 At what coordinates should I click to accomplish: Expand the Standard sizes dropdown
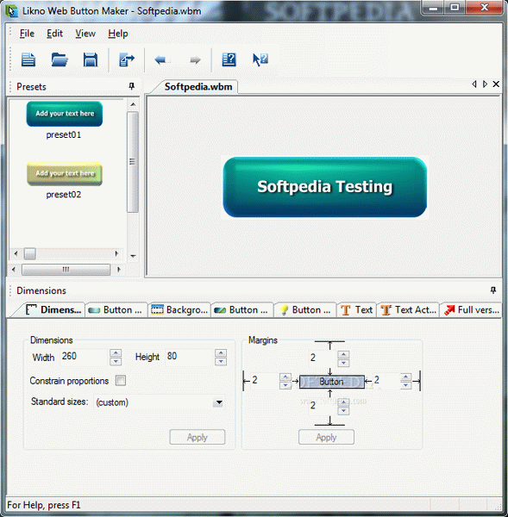(218, 402)
